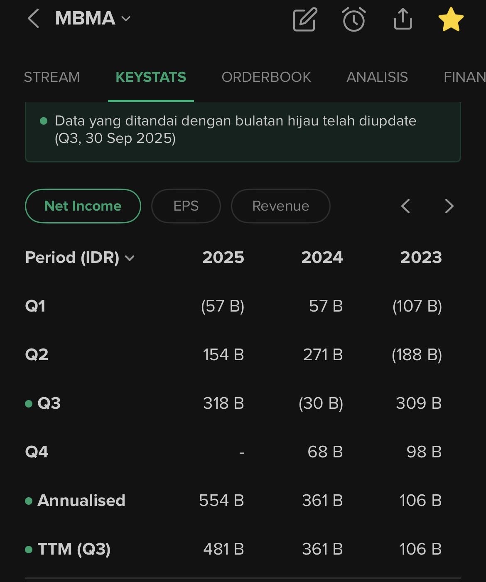486x582 pixels.
Task: Open the note edit pencil icon
Action: click(305, 19)
